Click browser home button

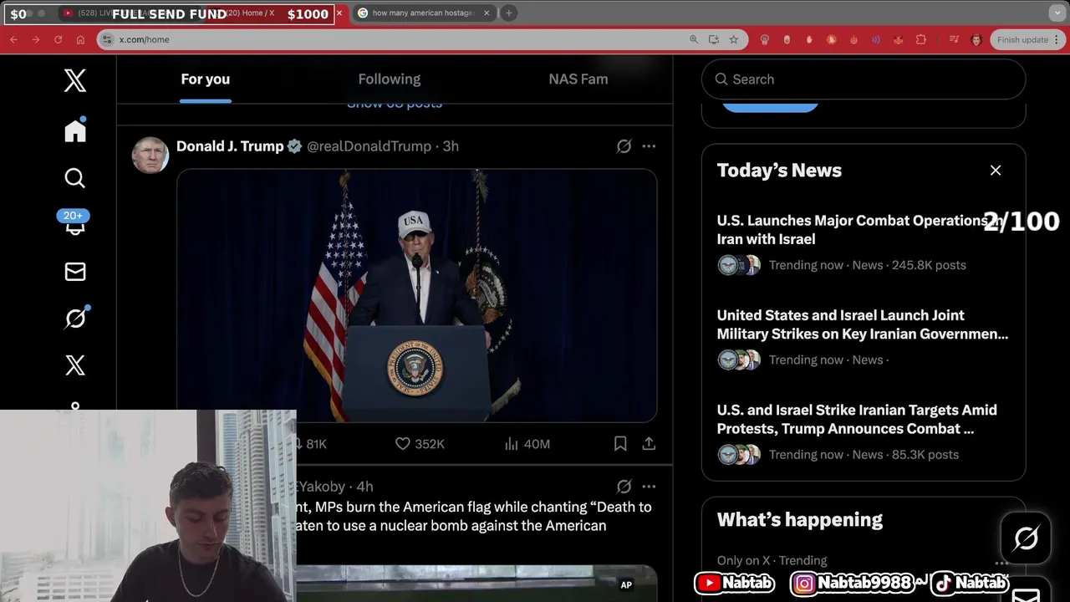pos(80,39)
